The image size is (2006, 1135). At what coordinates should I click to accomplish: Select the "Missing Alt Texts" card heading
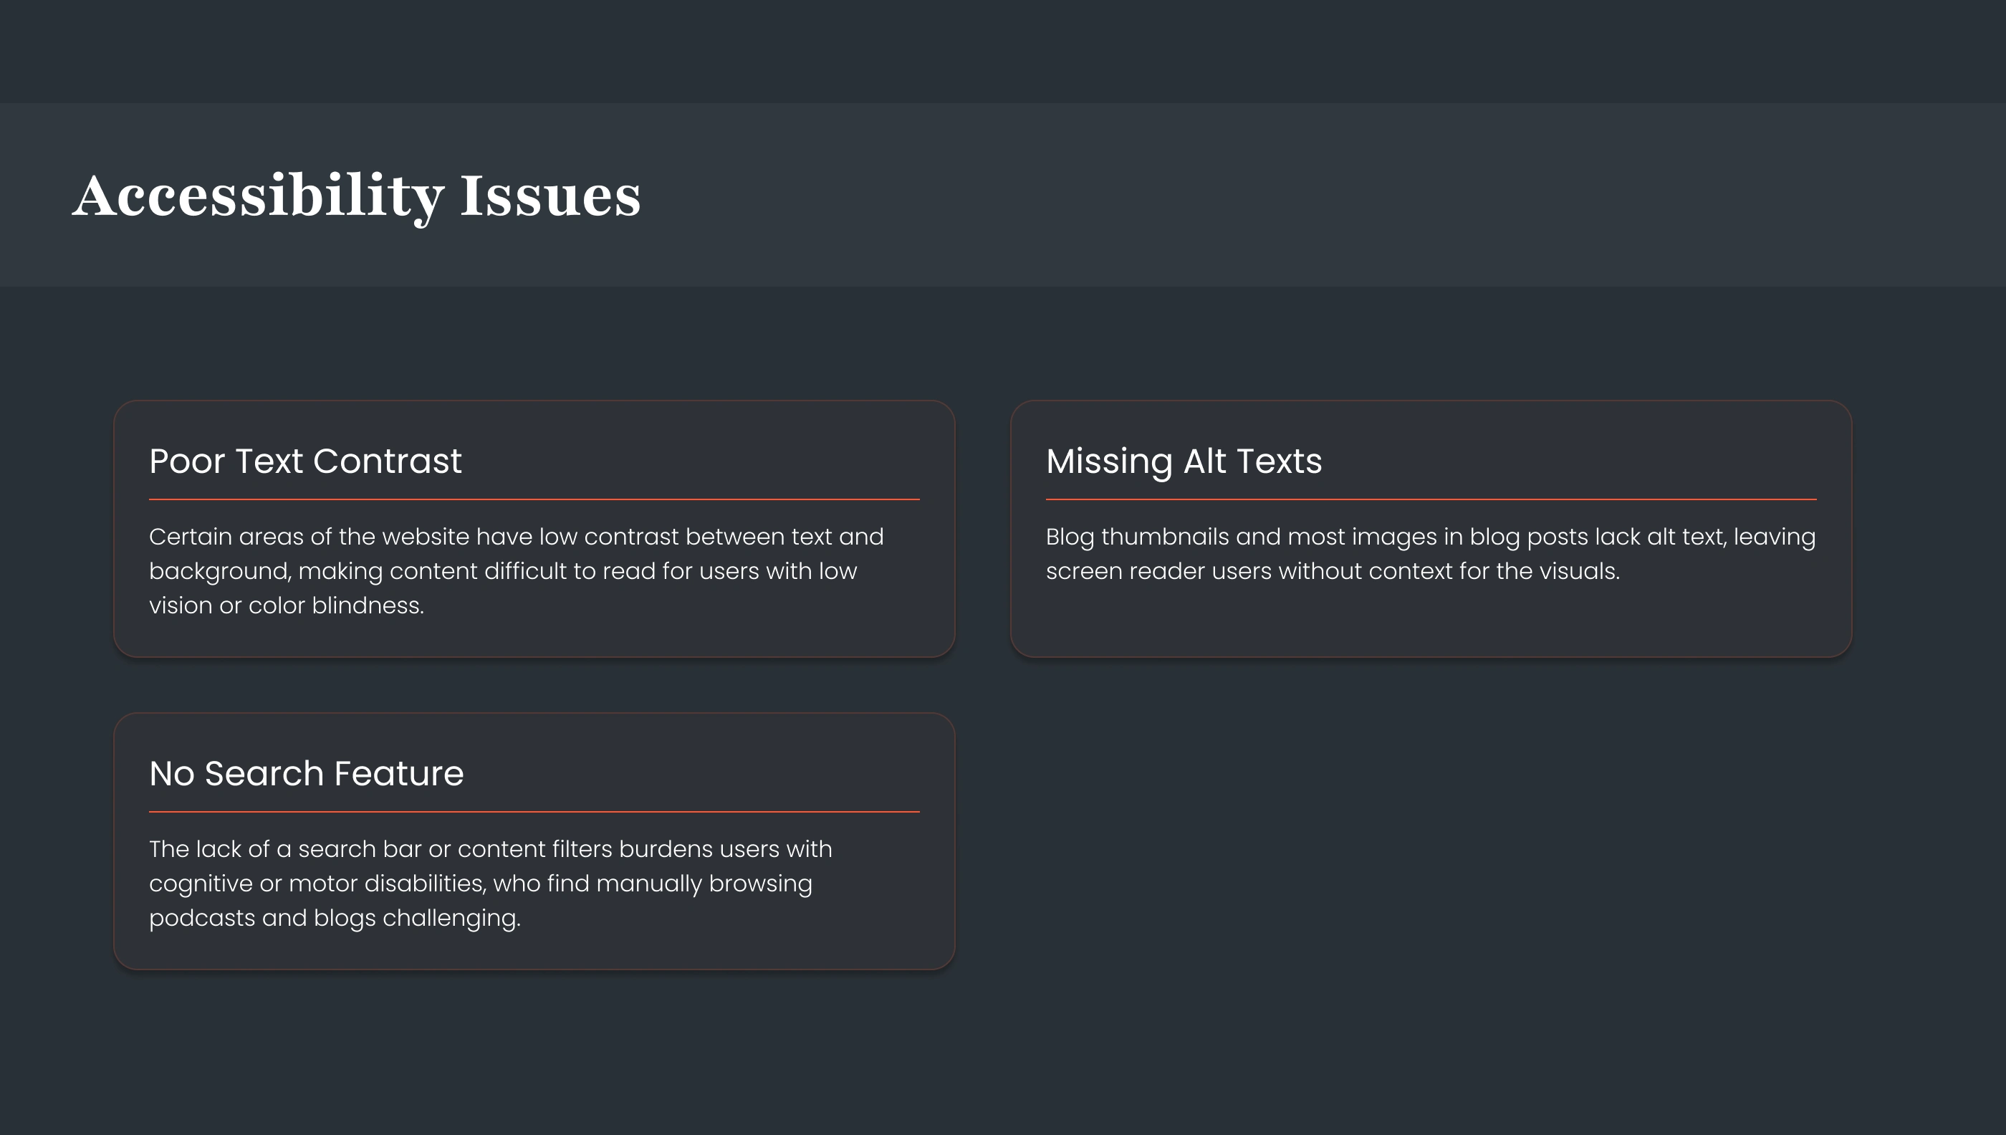pyautogui.click(x=1183, y=461)
